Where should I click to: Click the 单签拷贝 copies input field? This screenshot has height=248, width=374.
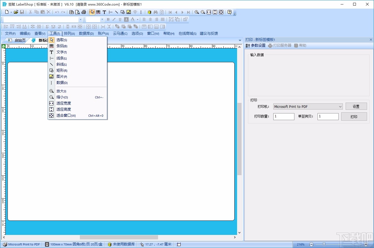click(x=328, y=116)
